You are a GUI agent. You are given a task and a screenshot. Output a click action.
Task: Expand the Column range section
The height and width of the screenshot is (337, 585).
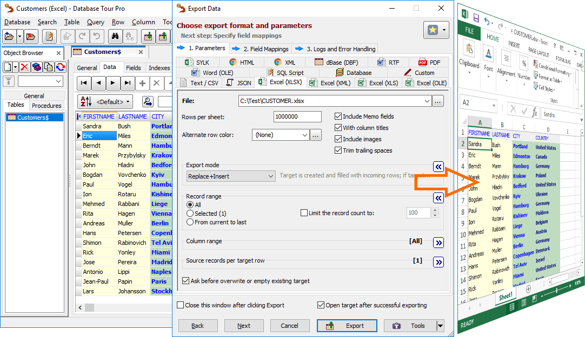pos(438,242)
